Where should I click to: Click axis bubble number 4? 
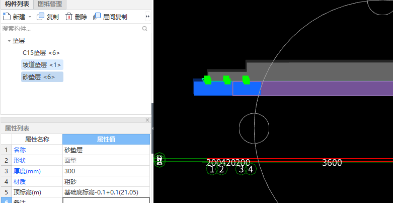[251, 169]
